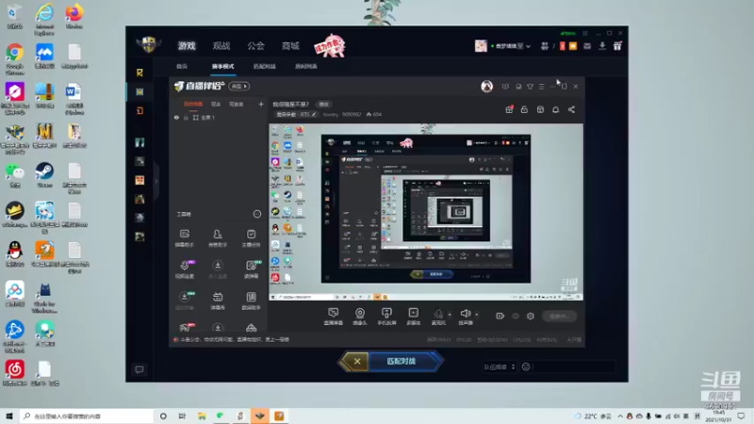Image resolution: width=754 pixels, height=424 pixels.
Task: Edit the stream category with pencil icon
Action: point(314,114)
